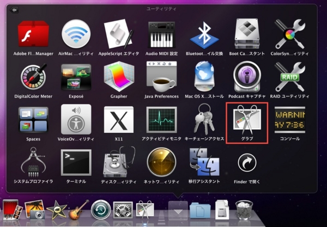Screen dimensions: 327x227
Task: Launch Migration Assistant
Action: pos(204,162)
